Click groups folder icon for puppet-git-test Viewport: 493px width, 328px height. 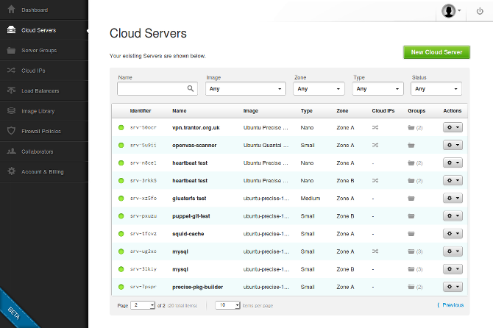coord(411,216)
